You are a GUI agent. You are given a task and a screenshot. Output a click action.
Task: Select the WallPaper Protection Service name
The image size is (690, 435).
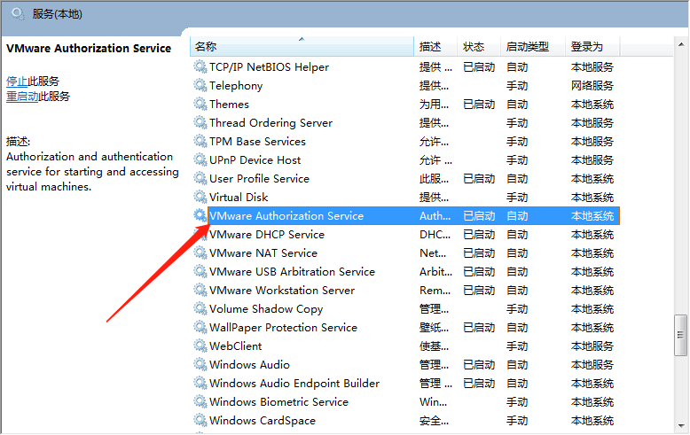point(283,327)
